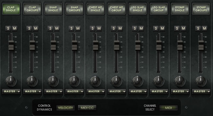This screenshot has width=213, height=116.
Task: Solo the Clap Single channel
Action: pyautogui.click(x=8, y=29)
